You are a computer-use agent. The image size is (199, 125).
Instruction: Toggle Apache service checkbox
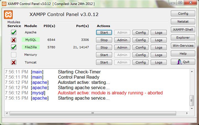coord(14,33)
